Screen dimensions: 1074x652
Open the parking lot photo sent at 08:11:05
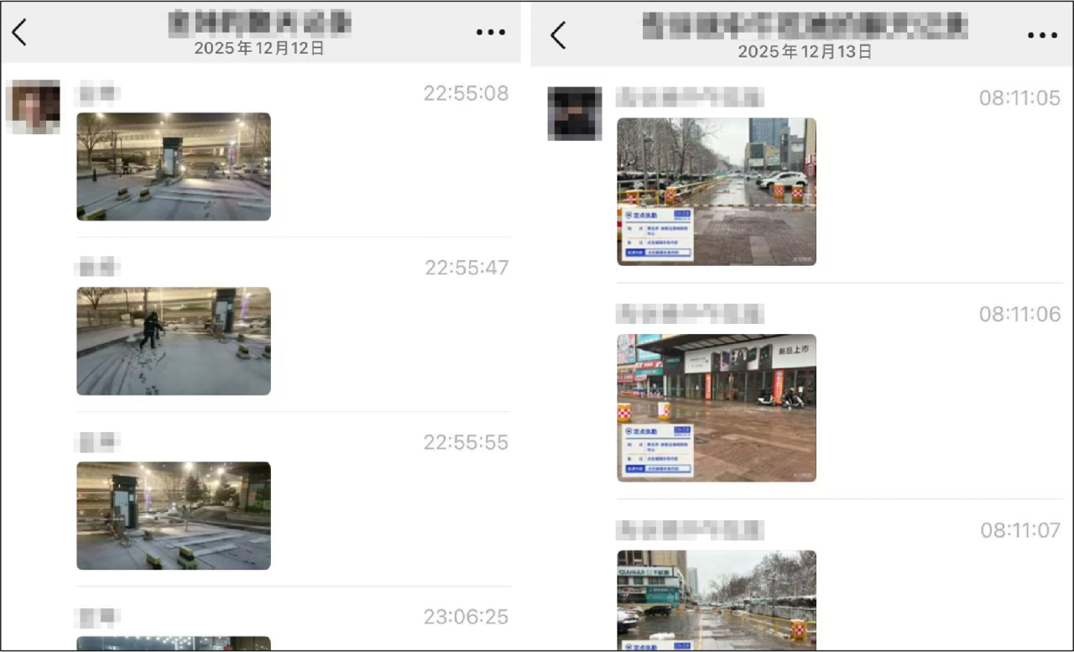(717, 191)
